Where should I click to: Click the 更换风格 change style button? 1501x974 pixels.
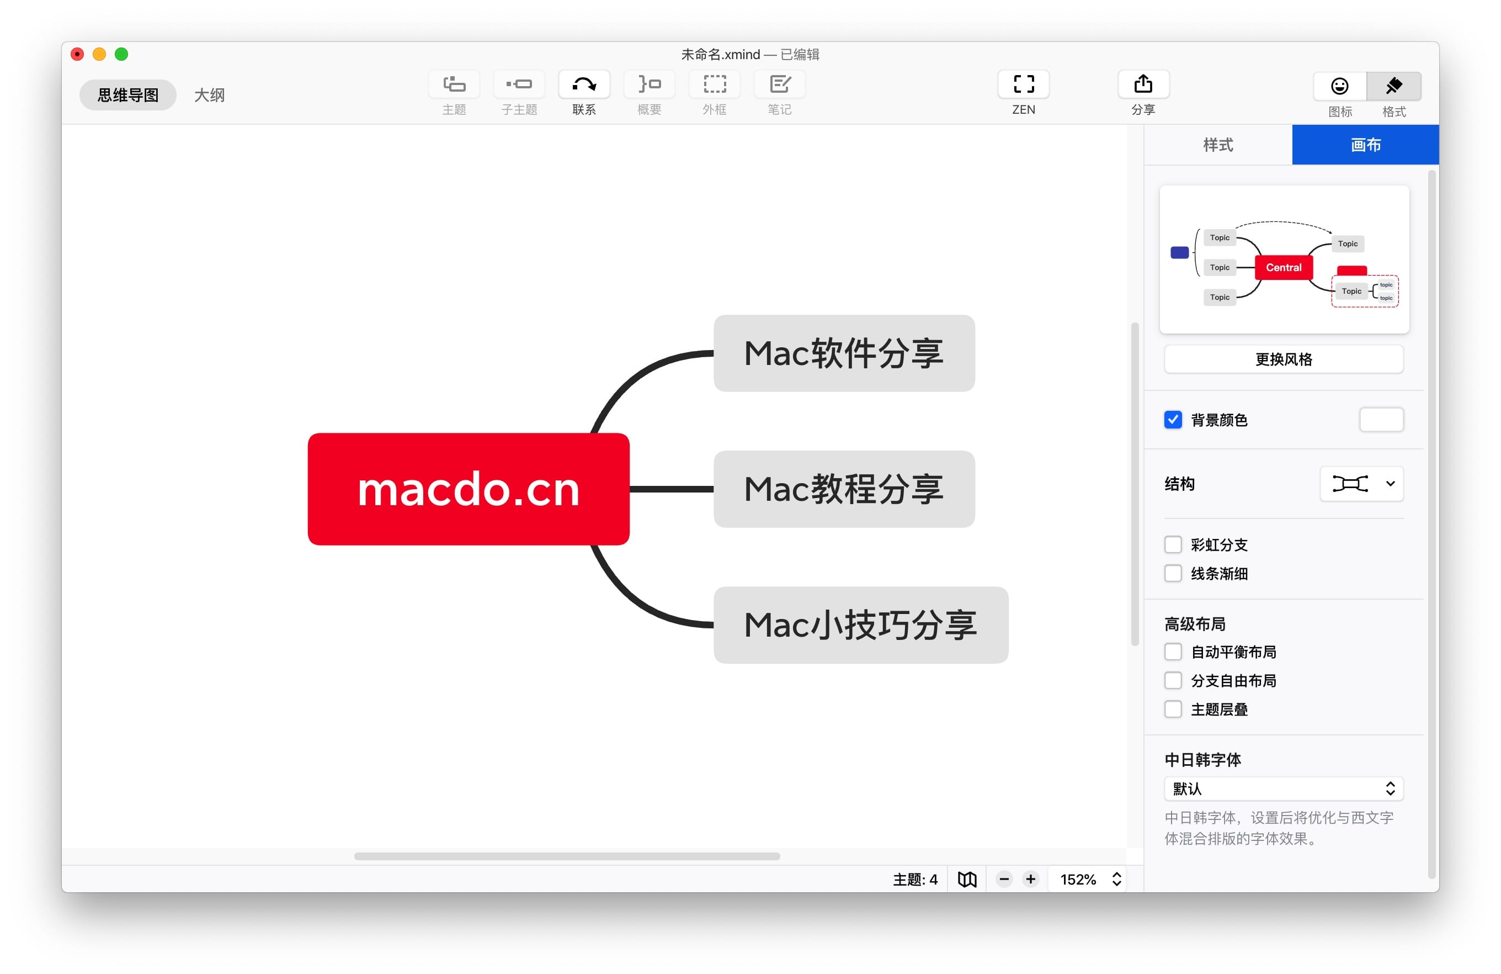(x=1284, y=359)
